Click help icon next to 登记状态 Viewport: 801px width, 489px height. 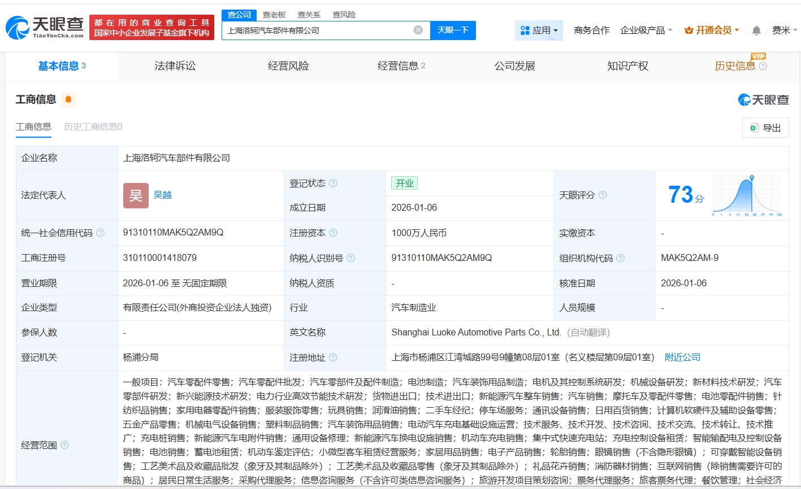333,184
